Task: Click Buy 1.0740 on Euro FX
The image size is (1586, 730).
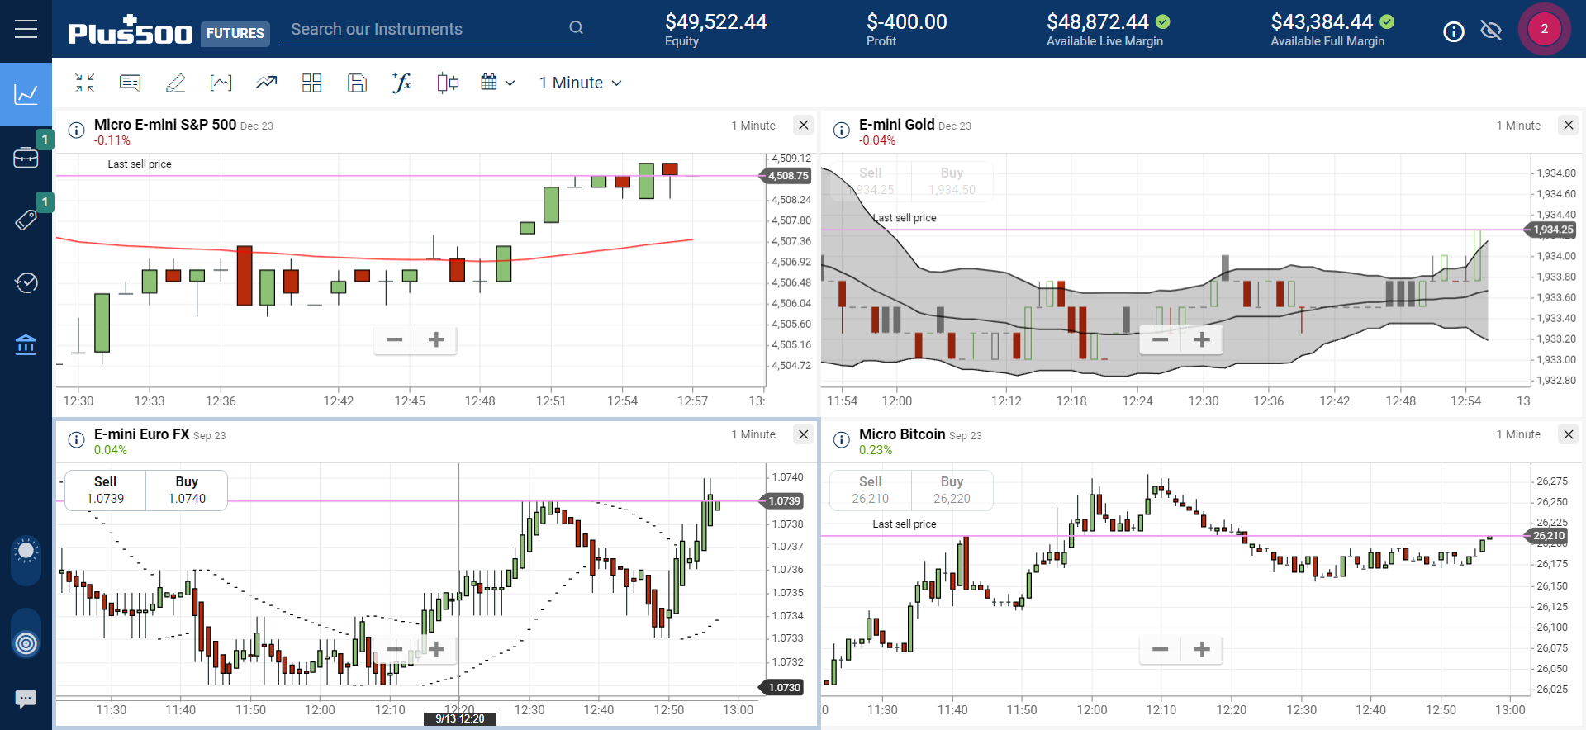Action: coord(187,491)
